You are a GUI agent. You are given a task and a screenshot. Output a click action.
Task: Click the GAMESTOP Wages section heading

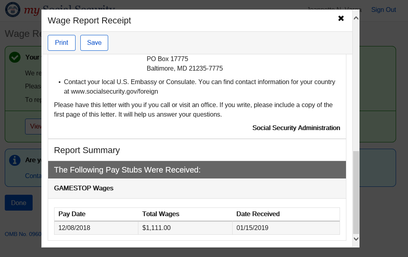(84, 188)
